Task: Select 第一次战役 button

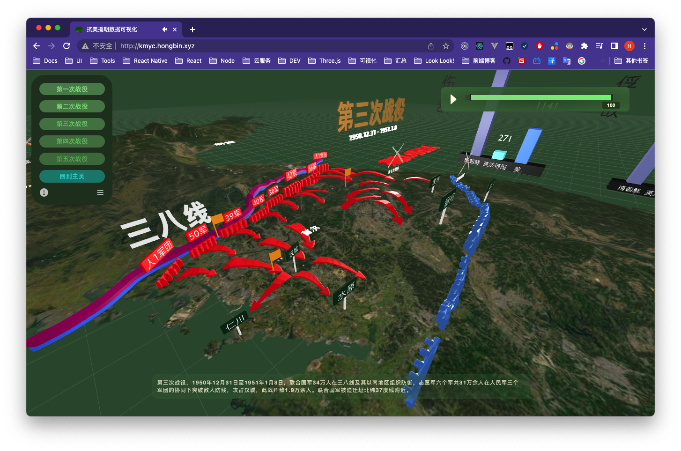Action: tap(72, 89)
